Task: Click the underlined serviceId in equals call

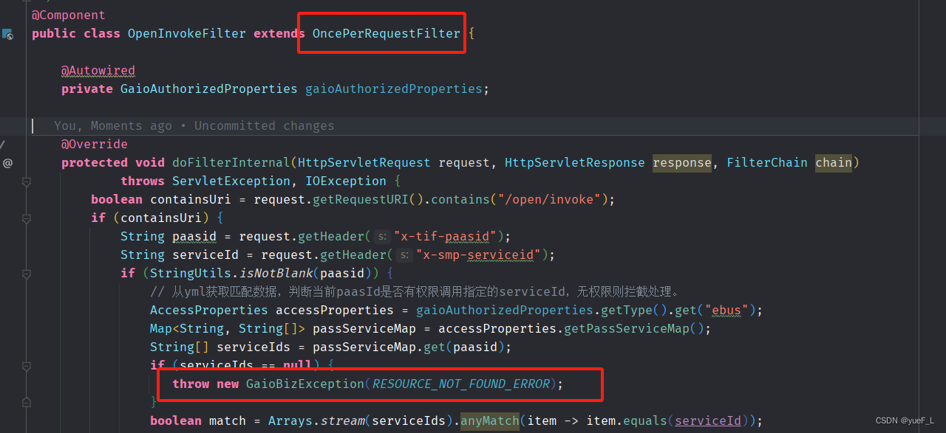Action: point(707,420)
